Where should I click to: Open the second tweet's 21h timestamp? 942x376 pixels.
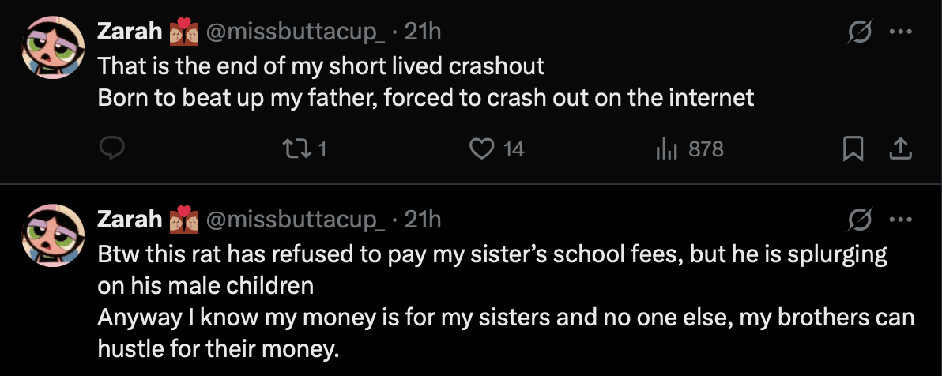[423, 219]
